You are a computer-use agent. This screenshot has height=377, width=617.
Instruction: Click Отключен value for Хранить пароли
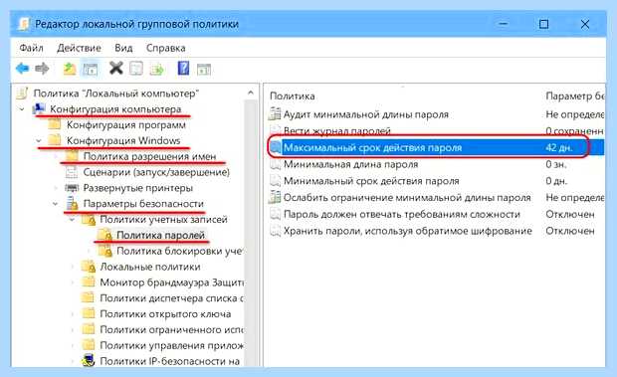click(x=570, y=231)
